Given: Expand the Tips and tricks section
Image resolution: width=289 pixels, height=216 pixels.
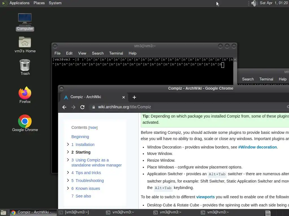Looking at the screenshot, I should tap(68, 172).
